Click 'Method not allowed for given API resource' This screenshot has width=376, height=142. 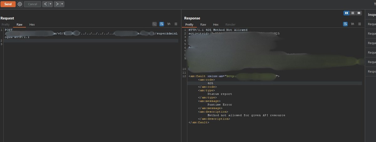point(246,115)
